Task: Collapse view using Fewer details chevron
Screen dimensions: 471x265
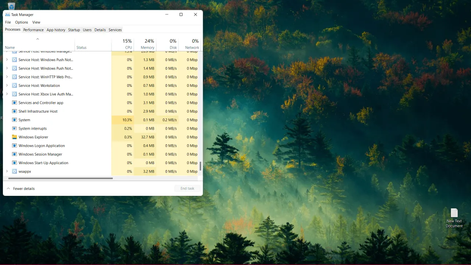Action: point(8,188)
